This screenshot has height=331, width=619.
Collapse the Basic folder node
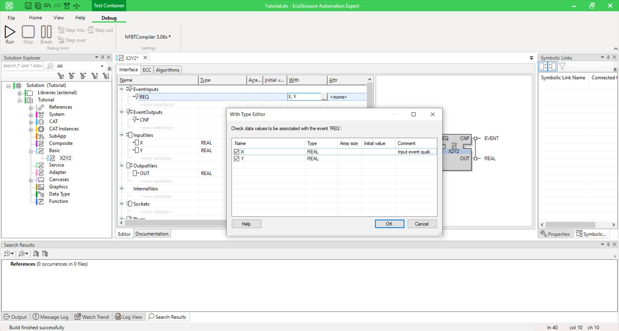[x=31, y=151]
